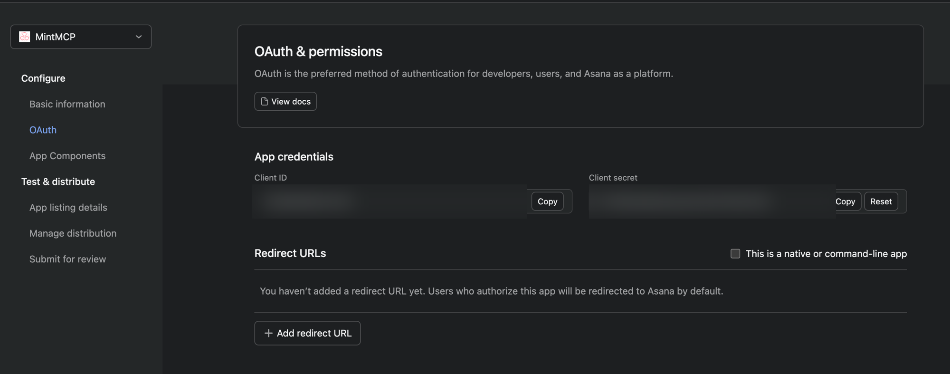Click the OAuth & permissions title
Image resolution: width=950 pixels, height=374 pixels.
[318, 51]
